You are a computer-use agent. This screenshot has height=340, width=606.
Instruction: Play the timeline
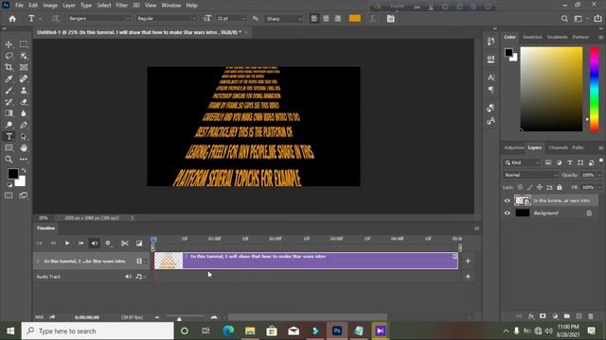pyautogui.click(x=67, y=244)
